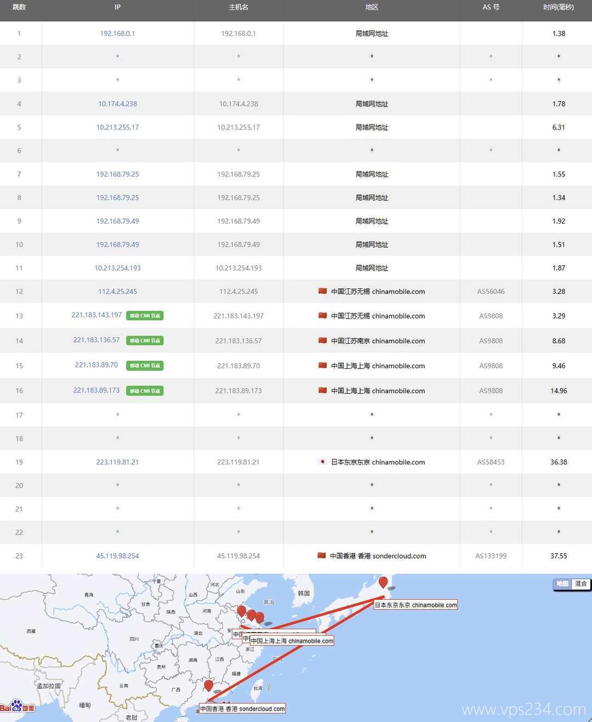Click the 中国香港 sondercloud.com map label
Screen dimensions: 592x722
click(242, 709)
